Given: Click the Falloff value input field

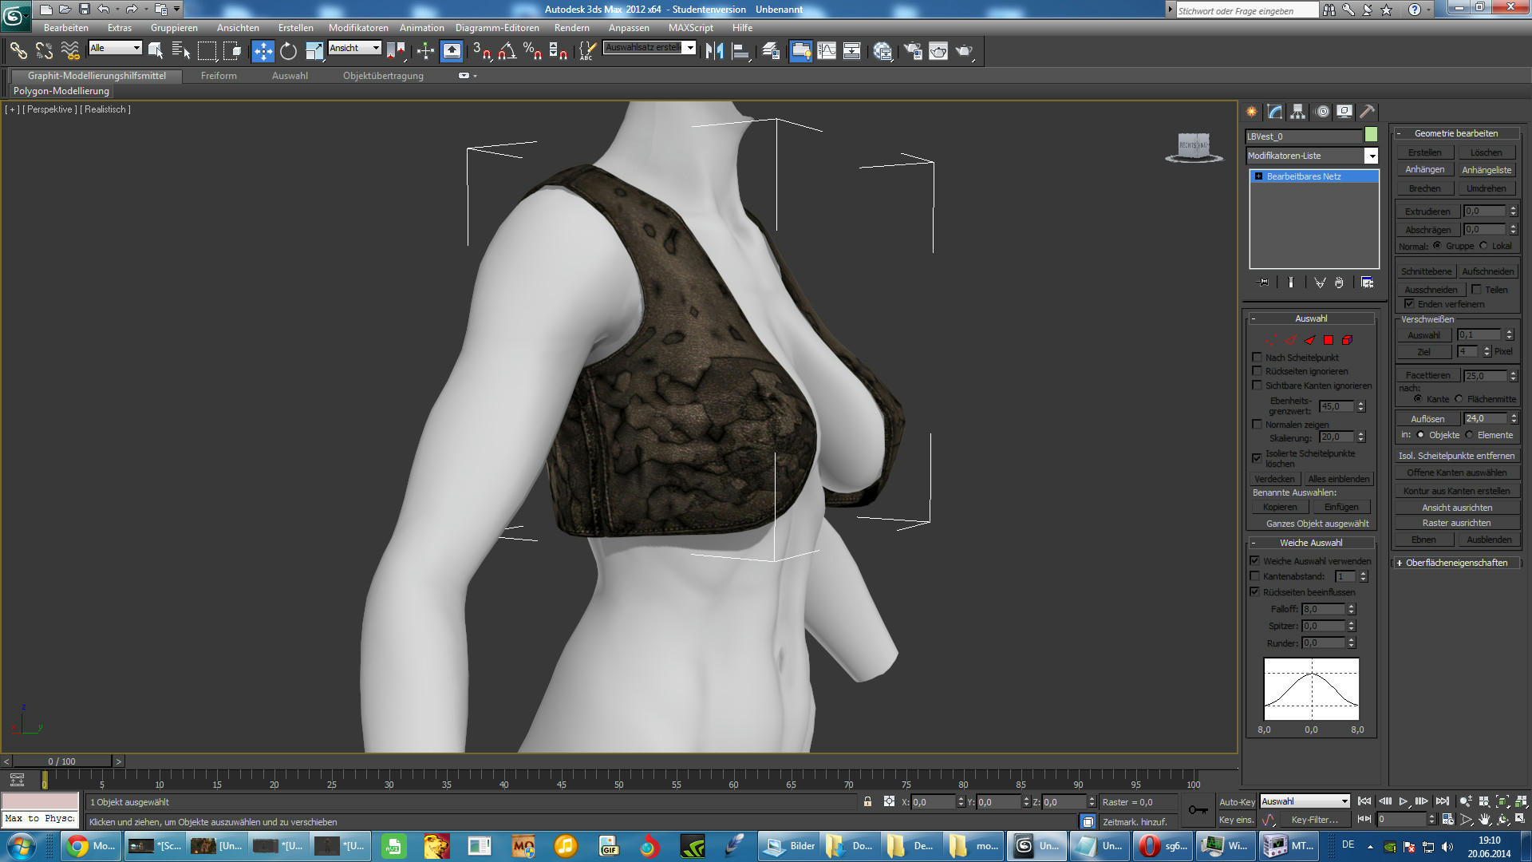Looking at the screenshot, I should (1323, 609).
